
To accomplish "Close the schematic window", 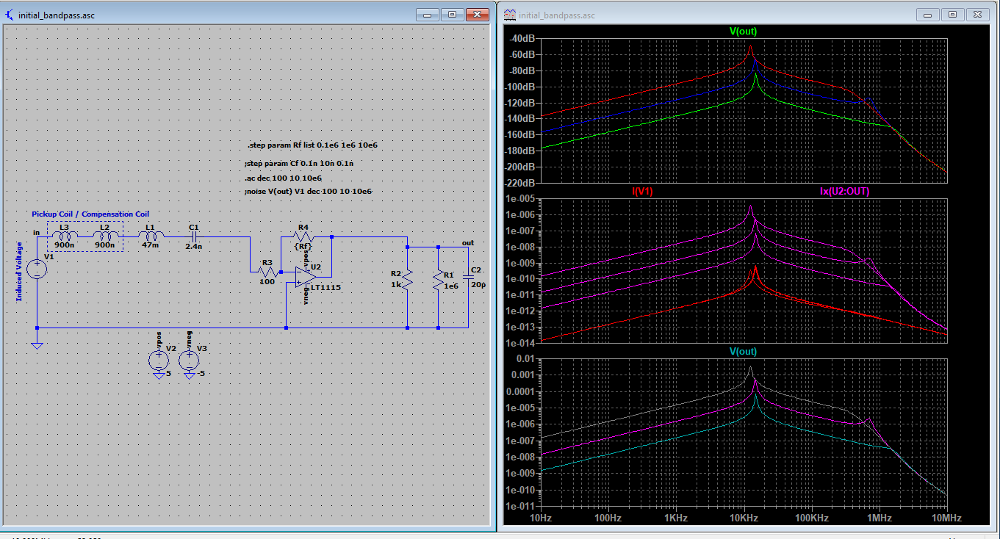I will coord(478,14).
